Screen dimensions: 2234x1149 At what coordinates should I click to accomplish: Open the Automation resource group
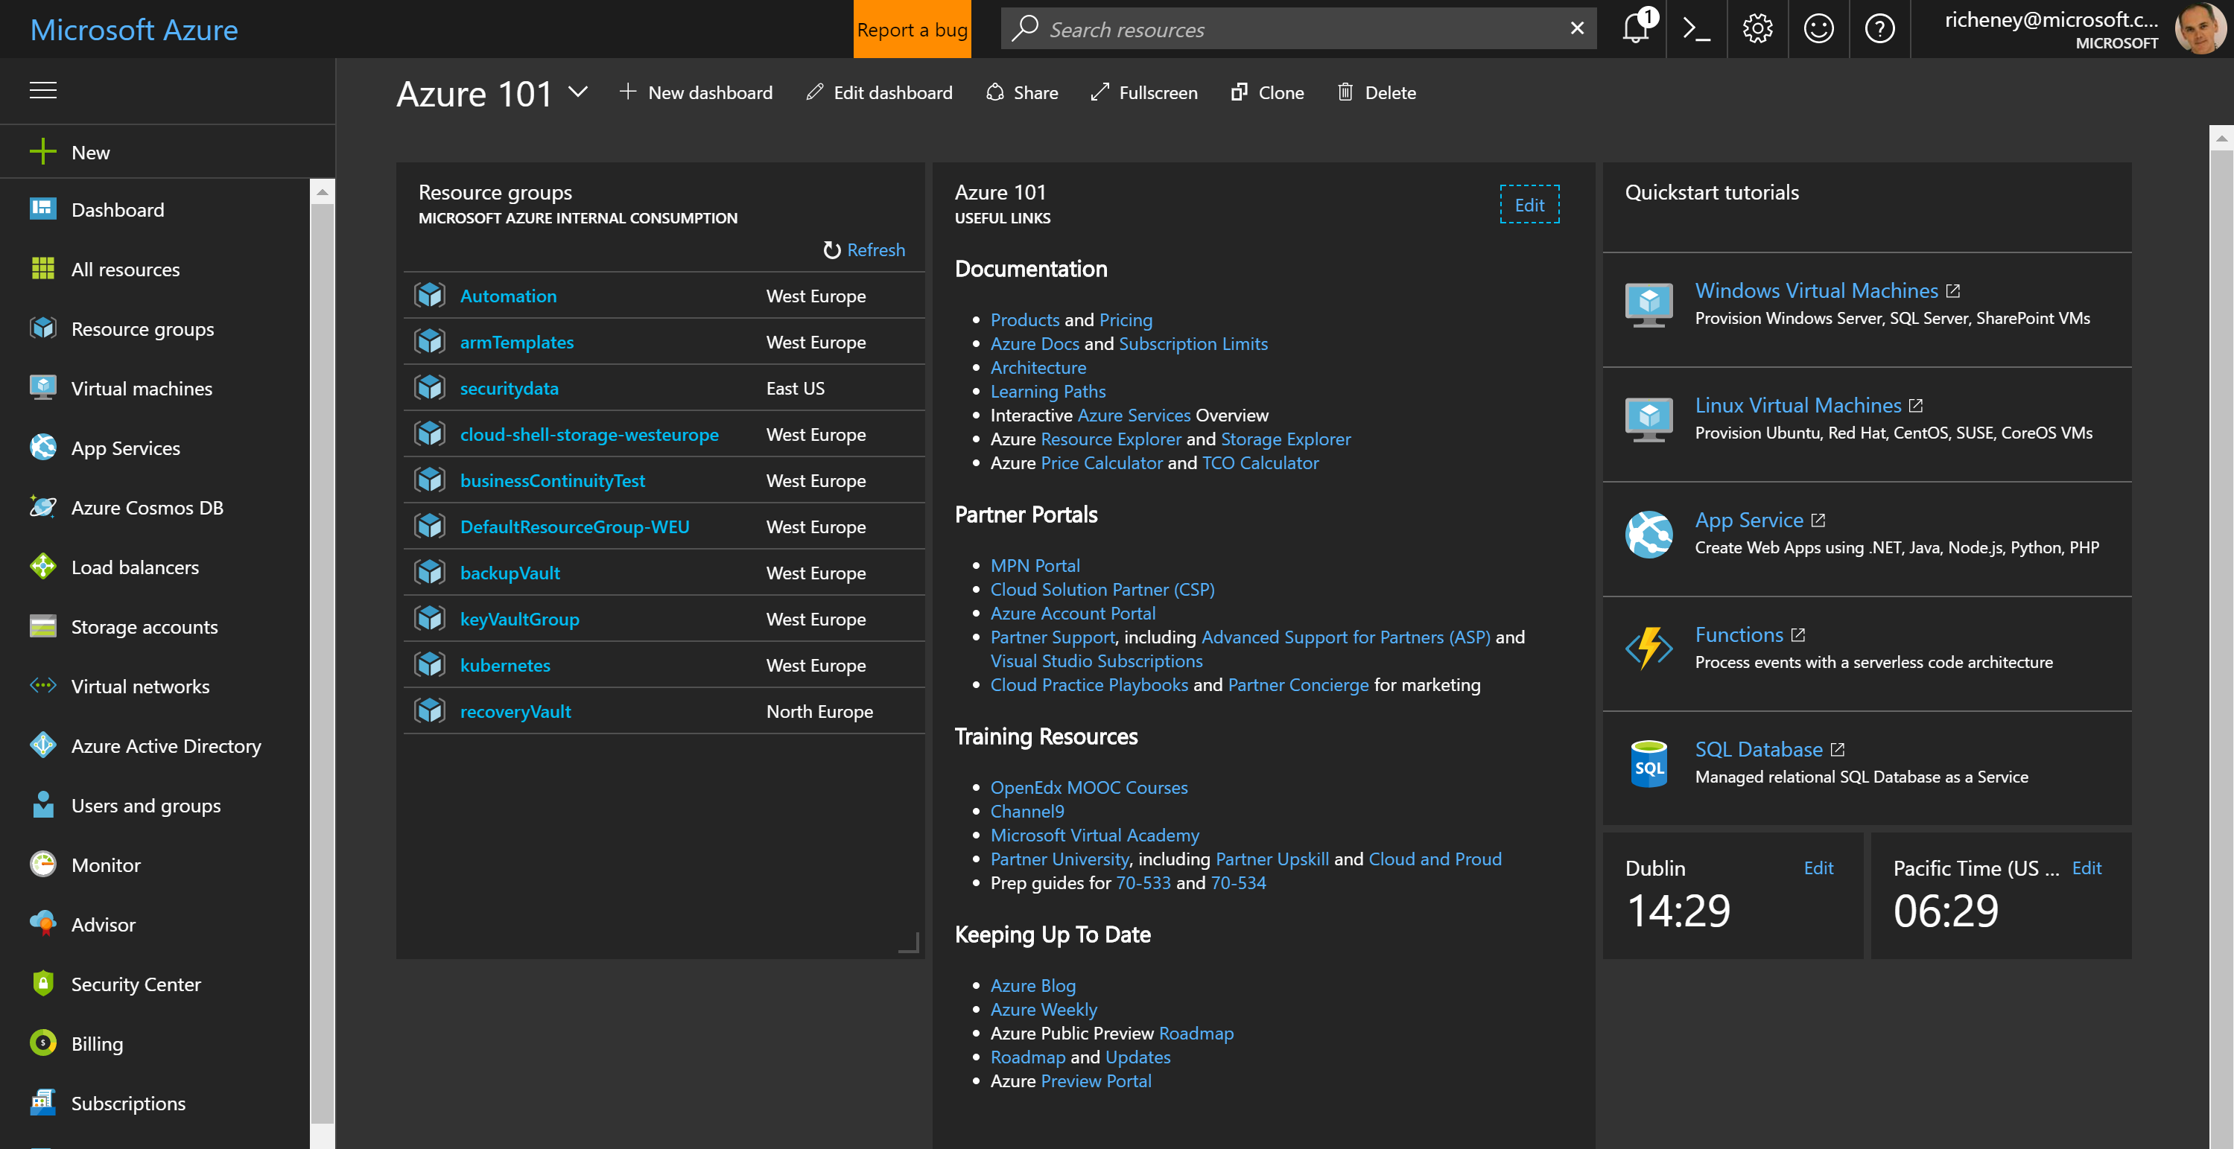[508, 296]
